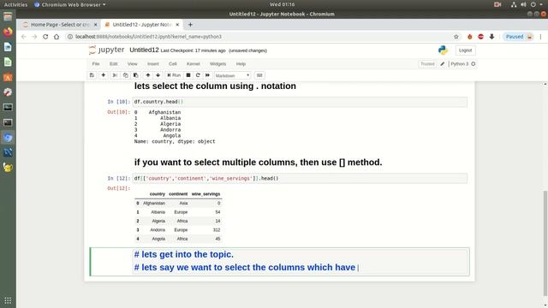Click the 'Afghanistan' table cell
The image size is (548, 308).
point(154,204)
